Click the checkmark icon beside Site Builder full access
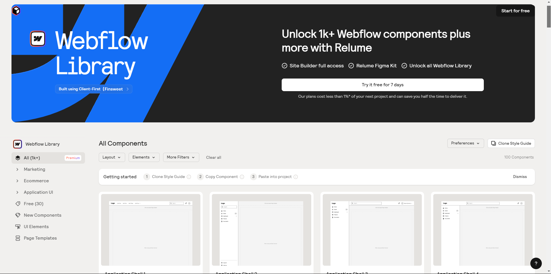 (285, 66)
